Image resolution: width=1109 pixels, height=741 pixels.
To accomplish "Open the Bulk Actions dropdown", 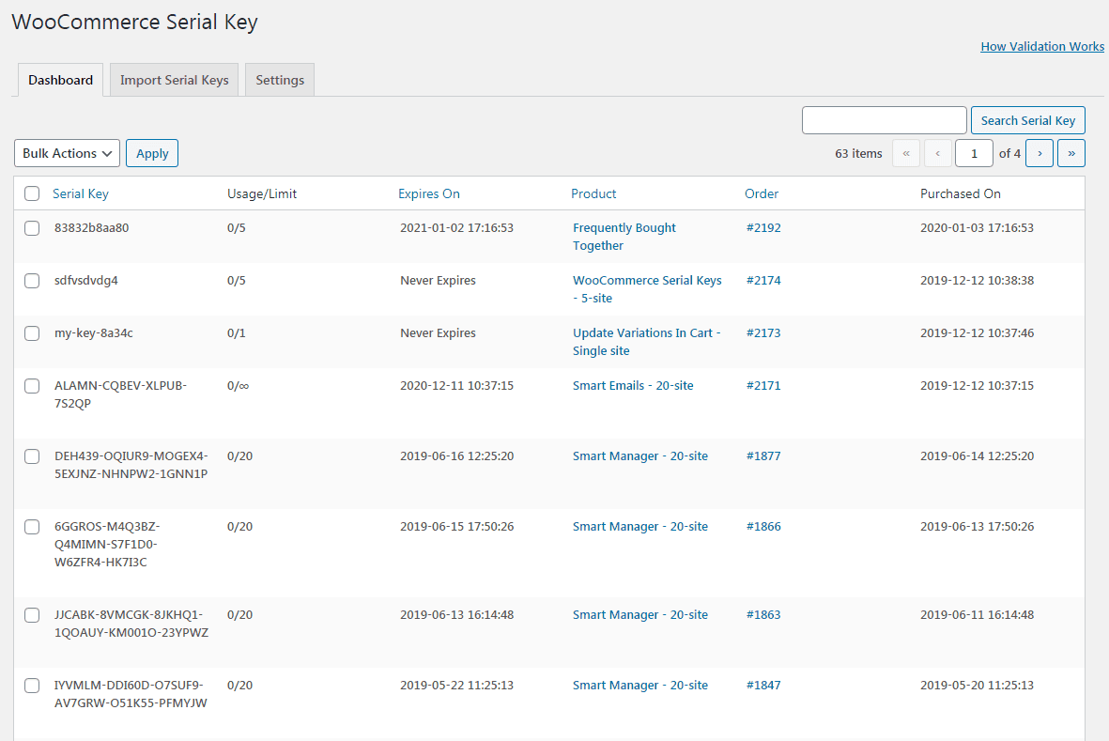I will click(68, 153).
